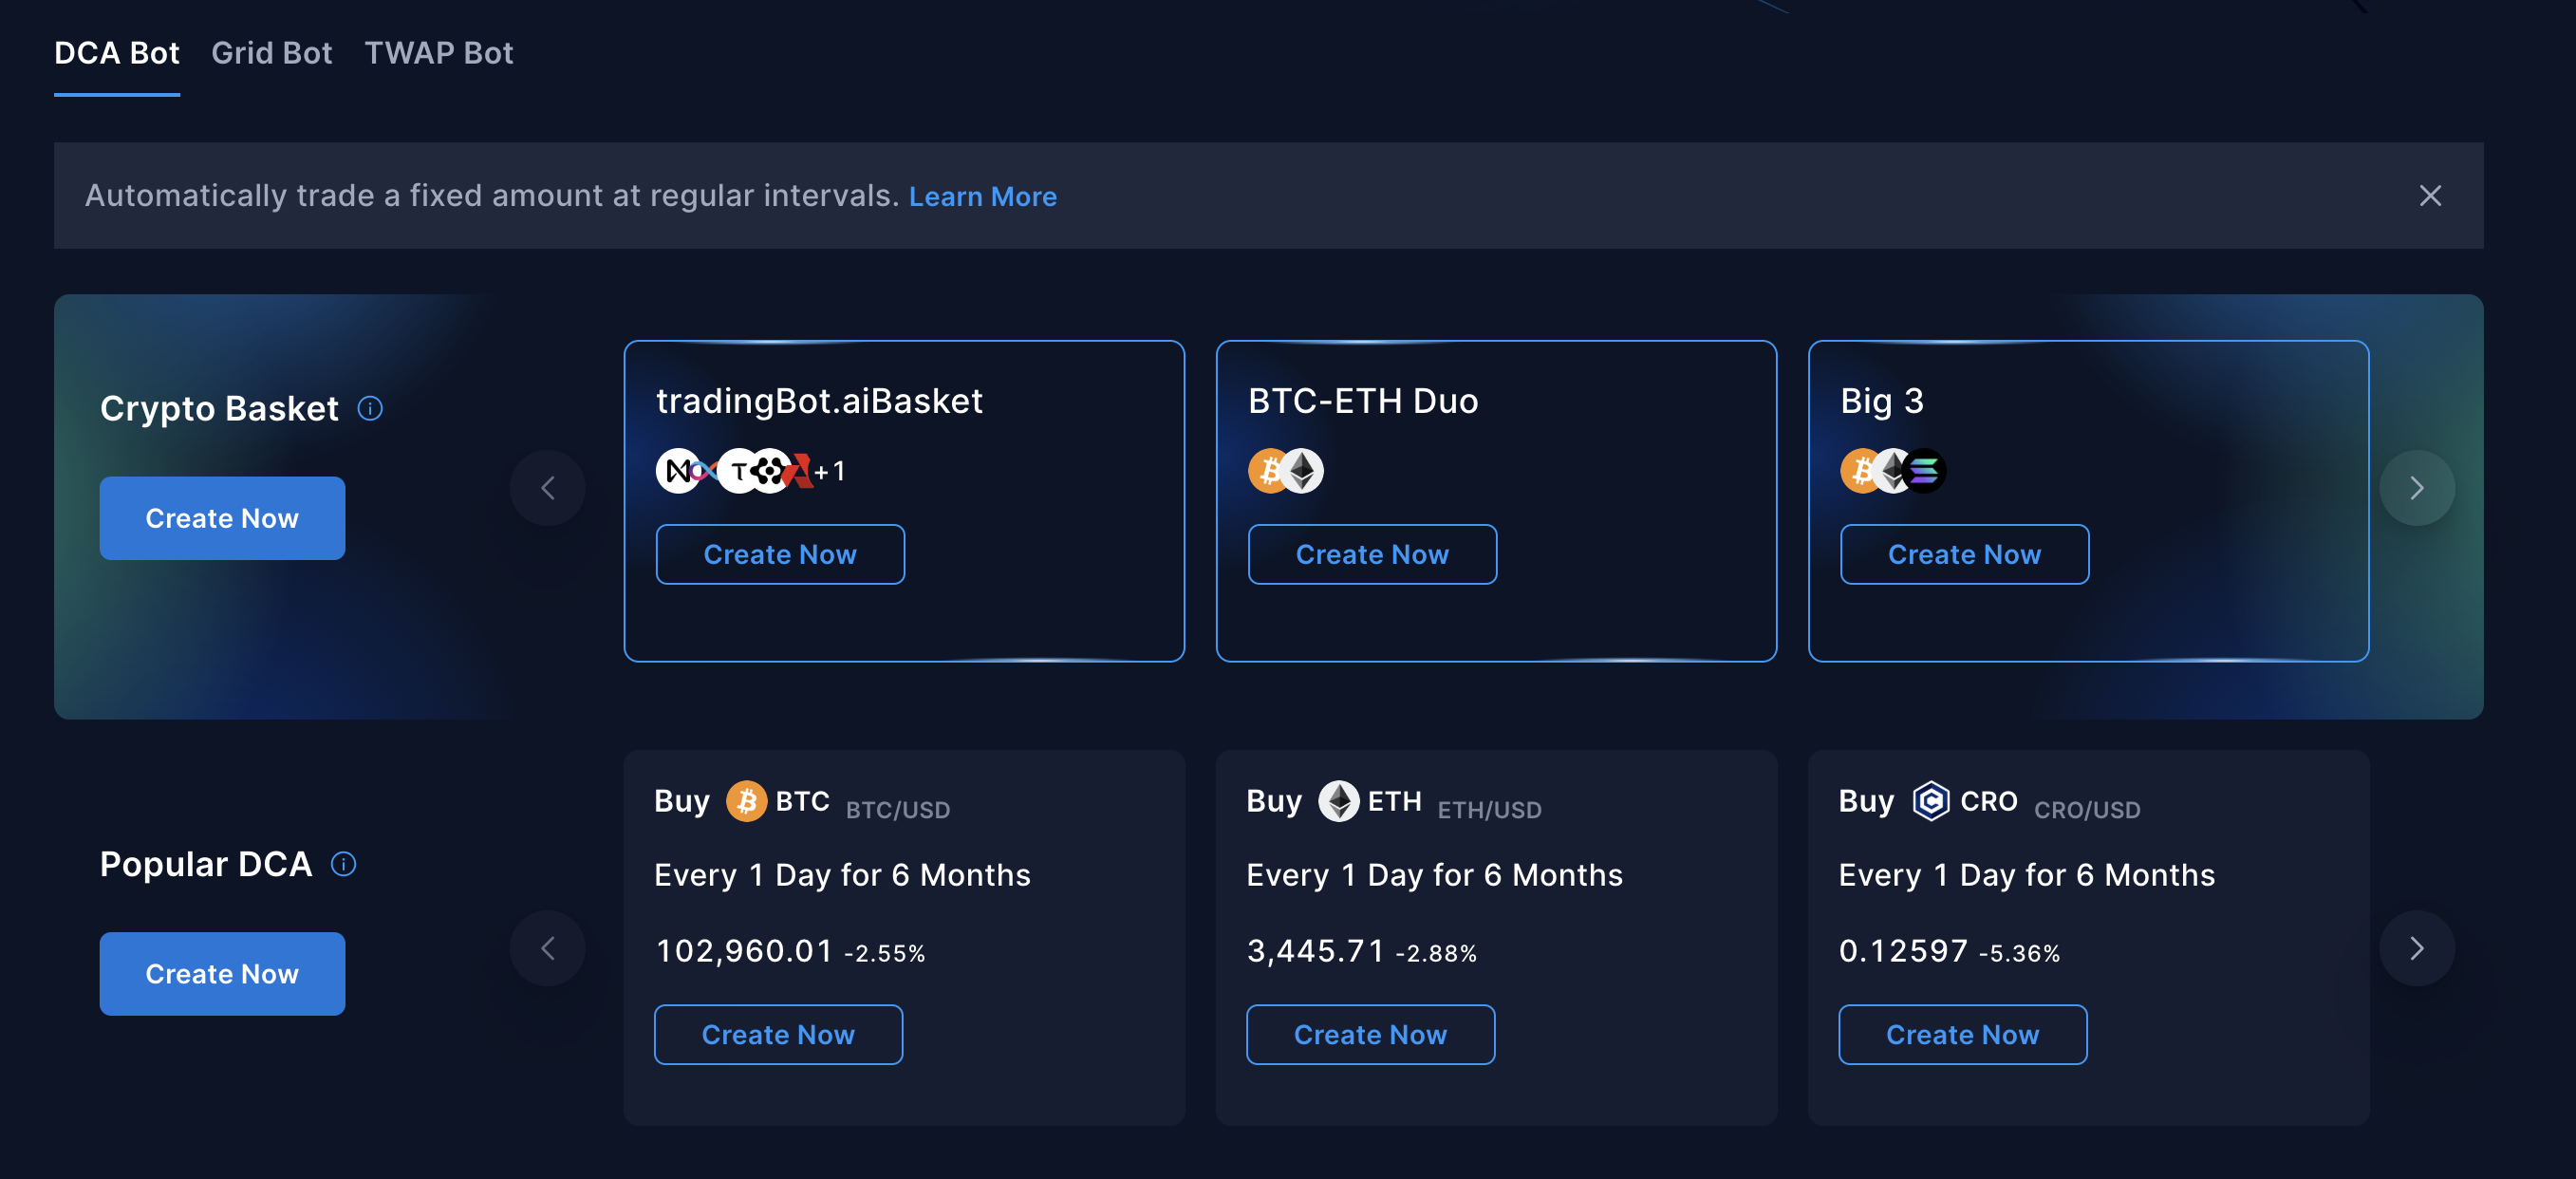Click the BTC/USD price showing 102,960.01

[744, 951]
